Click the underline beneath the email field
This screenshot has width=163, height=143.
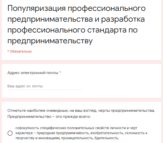[44, 90]
